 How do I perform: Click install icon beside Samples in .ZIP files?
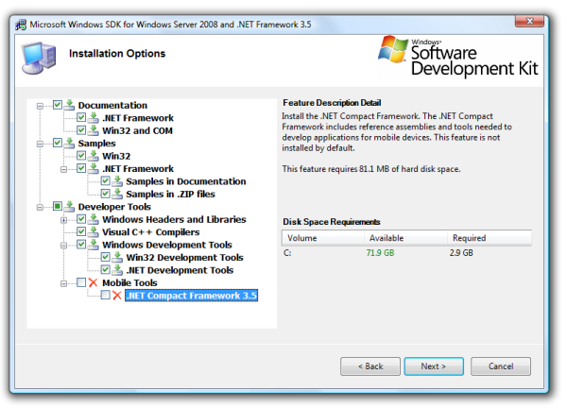pos(117,194)
